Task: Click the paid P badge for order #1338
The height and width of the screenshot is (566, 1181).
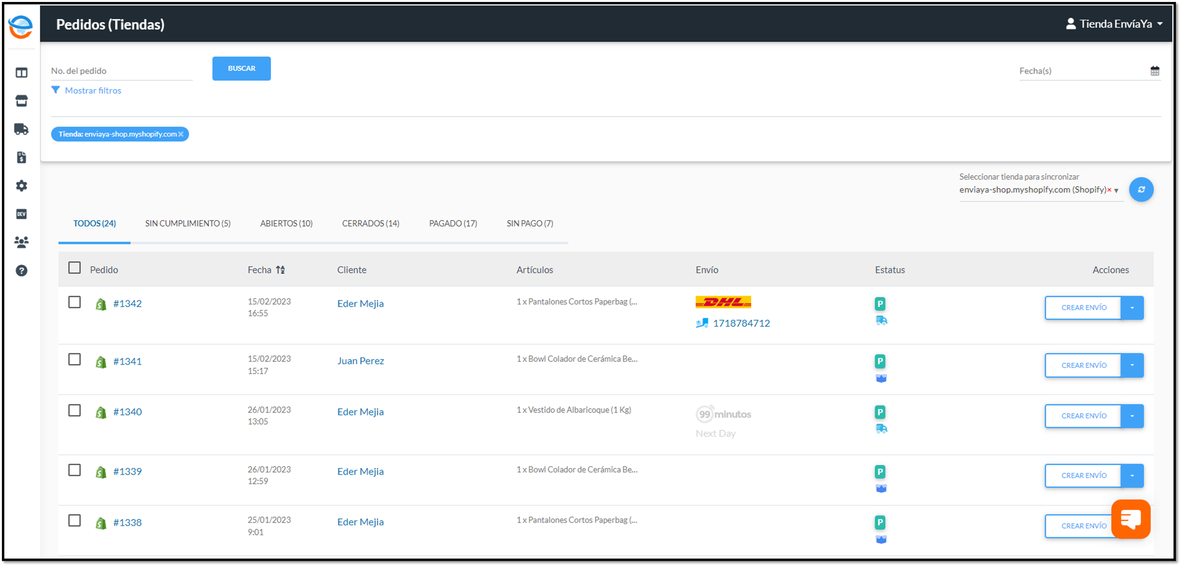Action: (879, 522)
